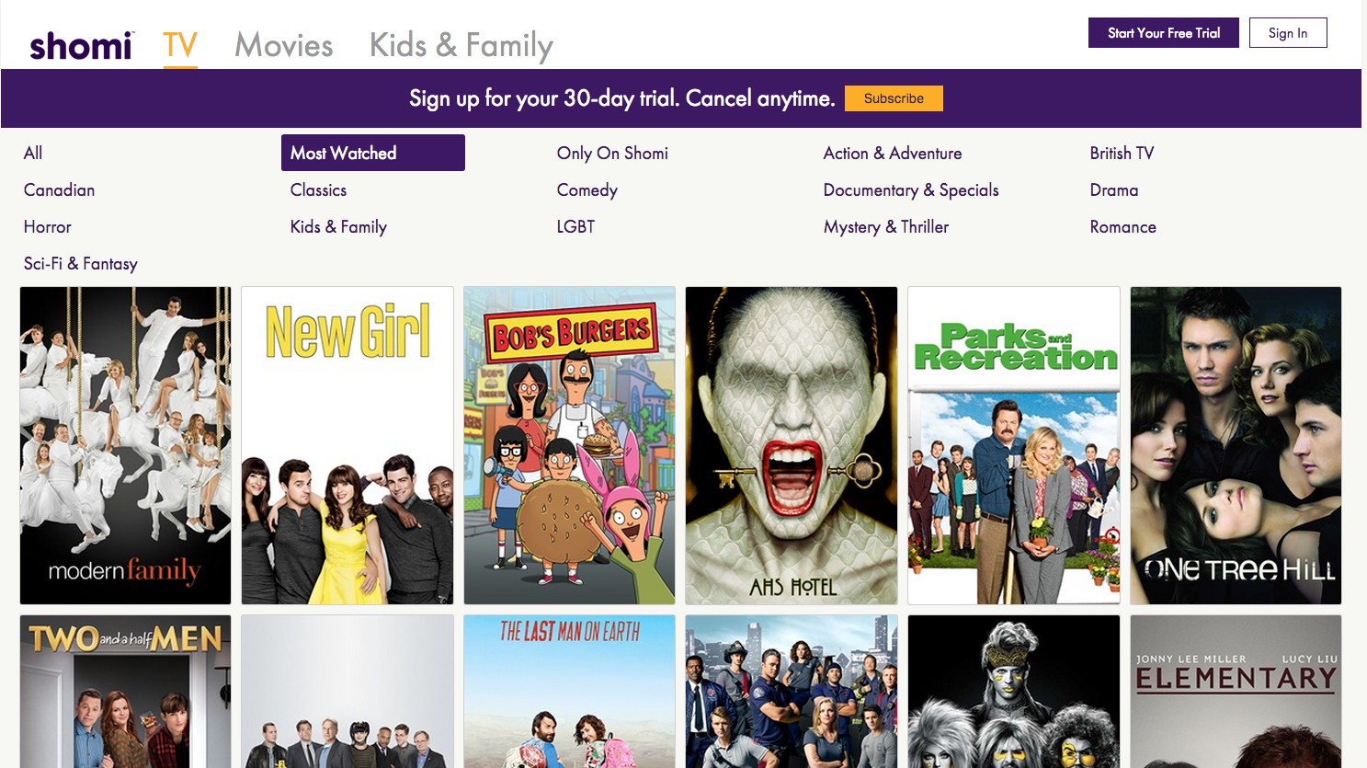This screenshot has width=1367, height=768.
Task: Select the Parks and Recreation poster
Action: pos(1014,445)
